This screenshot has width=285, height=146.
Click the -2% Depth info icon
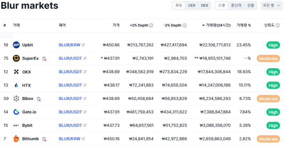[x=185, y=25]
